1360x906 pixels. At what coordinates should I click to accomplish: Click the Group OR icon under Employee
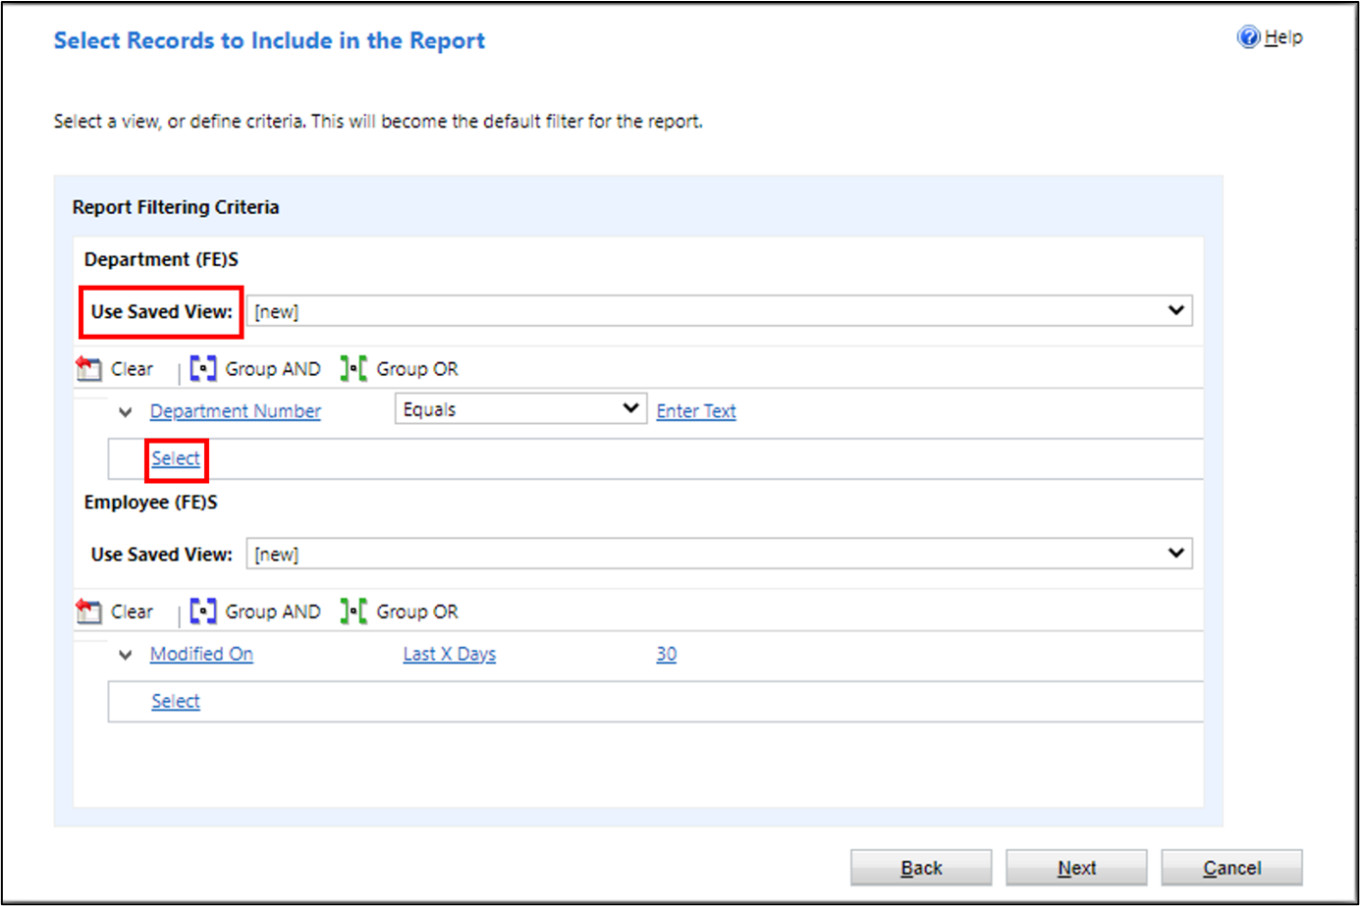coord(354,612)
